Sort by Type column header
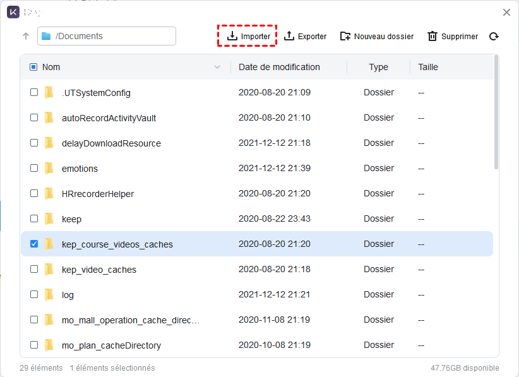 378,67
